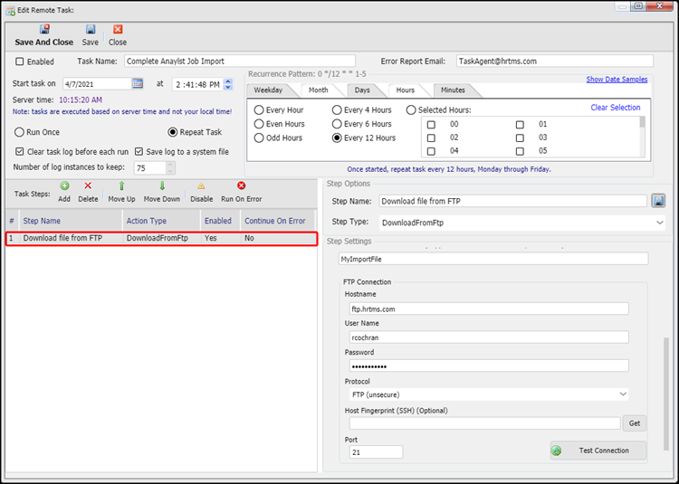Delete the selected task step
679x484 pixels.
coord(88,185)
